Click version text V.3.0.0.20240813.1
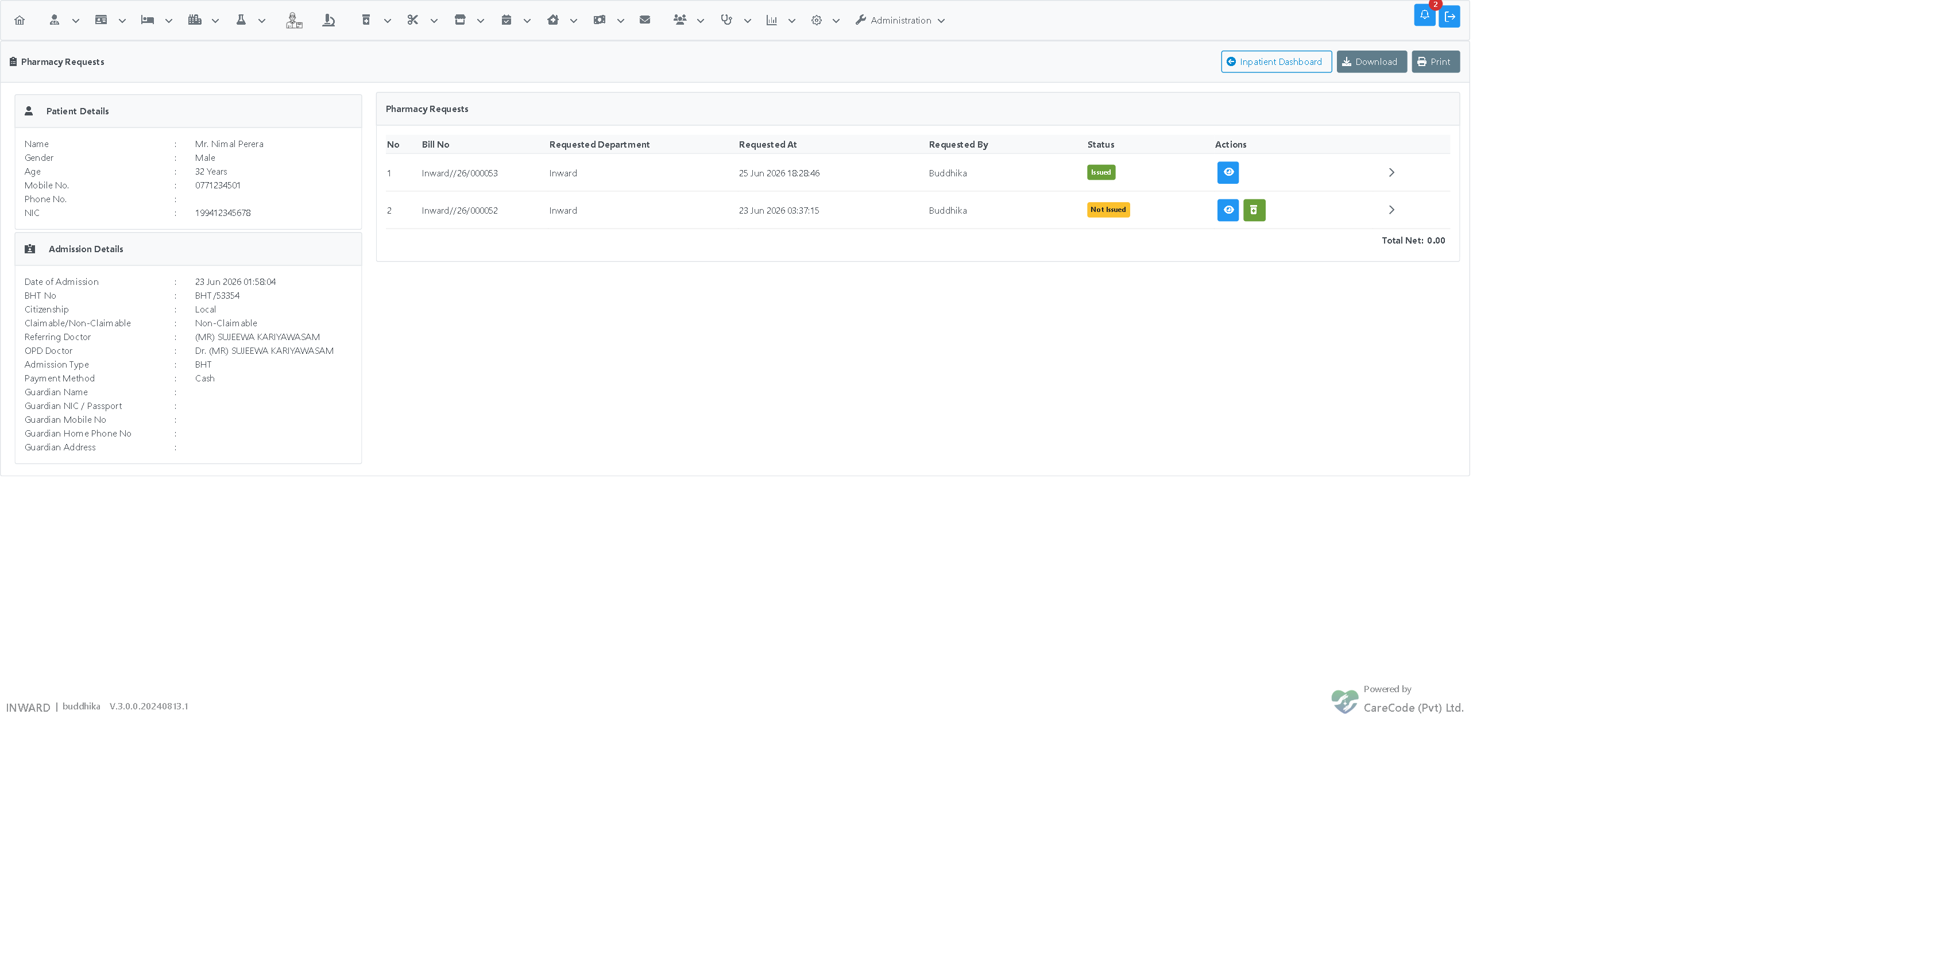 point(148,707)
